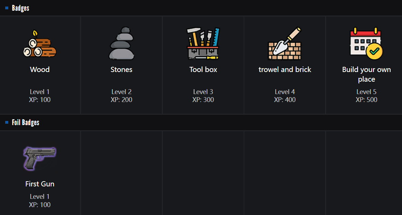
Task: Click the Level 5 XP: 500 text
Action: (x=366, y=96)
